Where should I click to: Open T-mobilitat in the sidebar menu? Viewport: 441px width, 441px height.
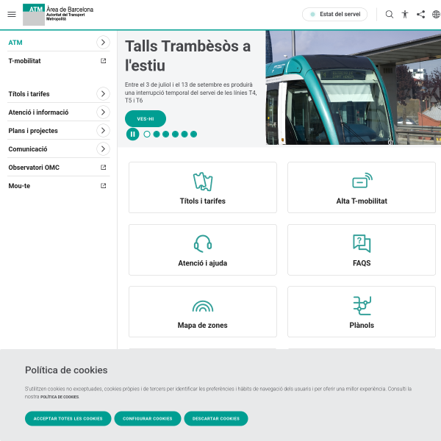[x=24, y=61]
